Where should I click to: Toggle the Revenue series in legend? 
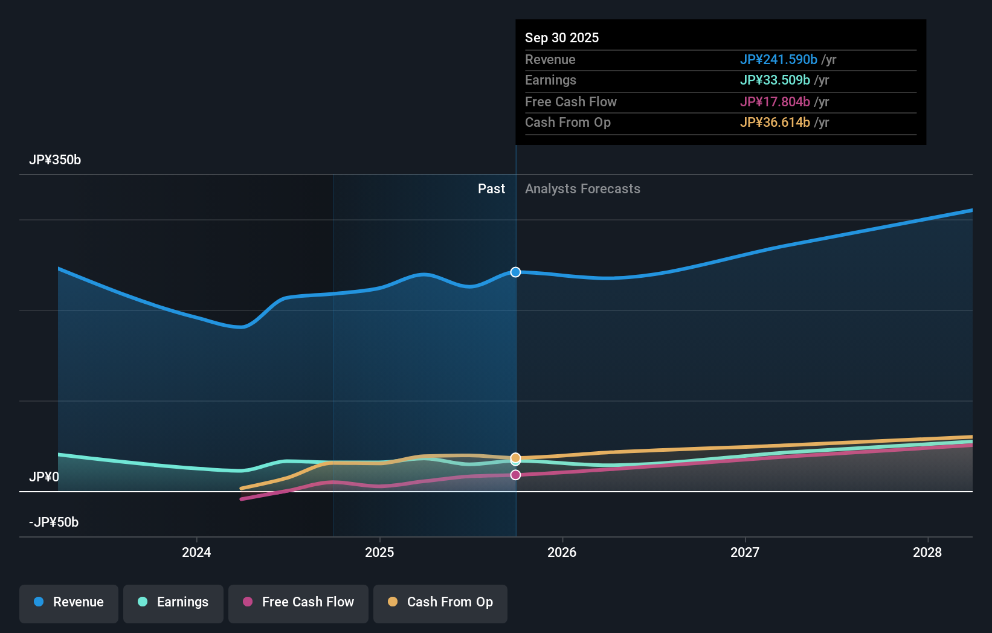tap(68, 602)
